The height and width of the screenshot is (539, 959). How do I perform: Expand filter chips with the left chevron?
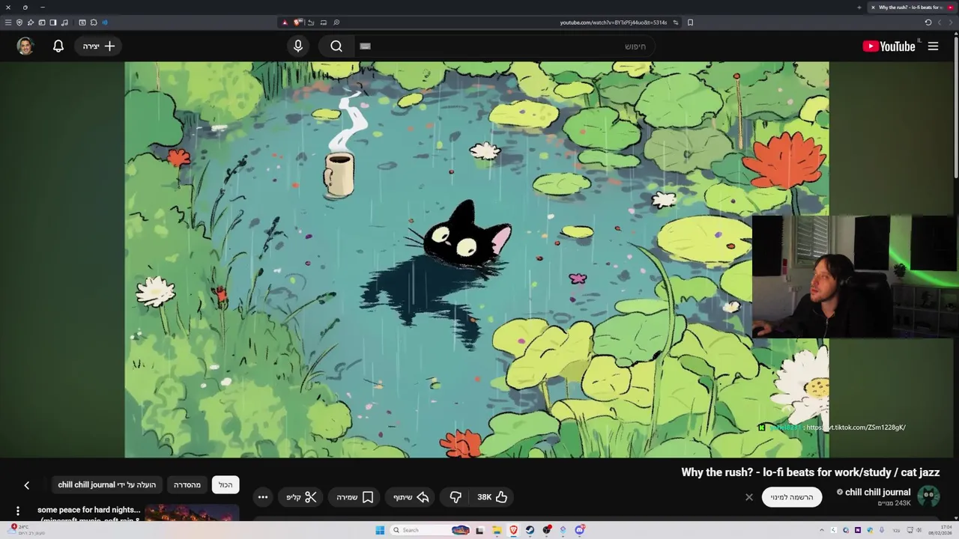(x=26, y=485)
